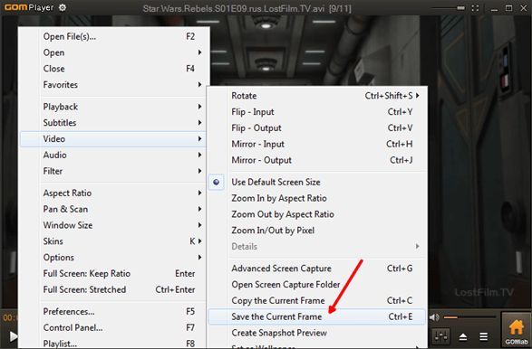
Task: Select Flip - Output
Action: 317,128
